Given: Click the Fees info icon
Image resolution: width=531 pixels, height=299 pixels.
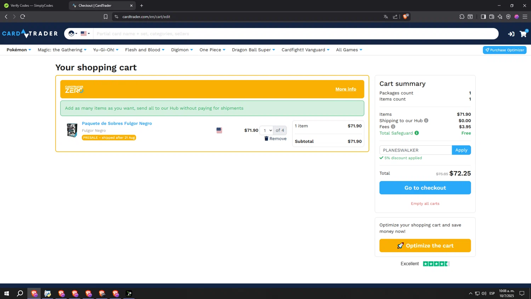Looking at the screenshot, I should tap(393, 126).
